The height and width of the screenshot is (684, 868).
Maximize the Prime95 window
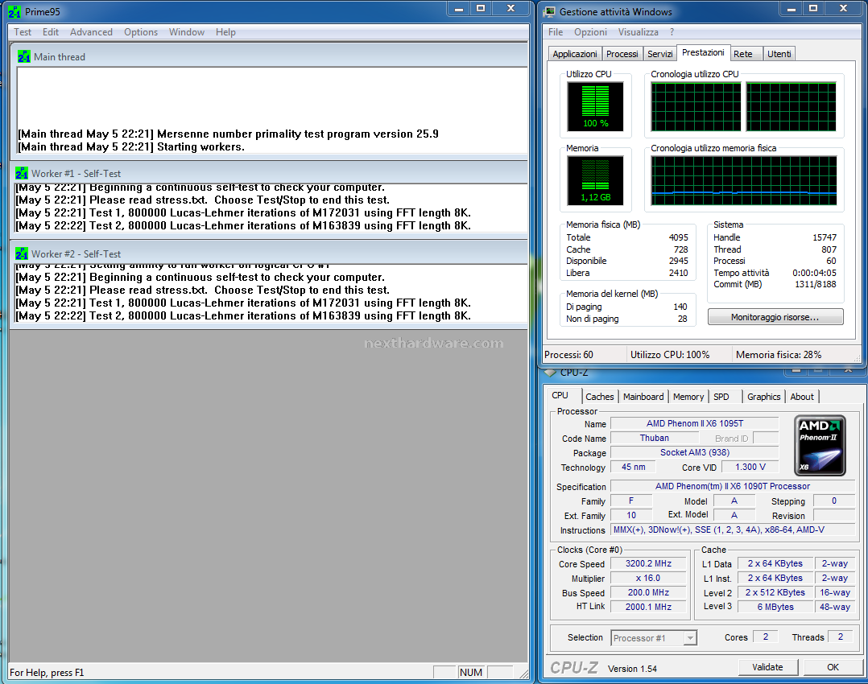pyautogui.click(x=481, y=8)
